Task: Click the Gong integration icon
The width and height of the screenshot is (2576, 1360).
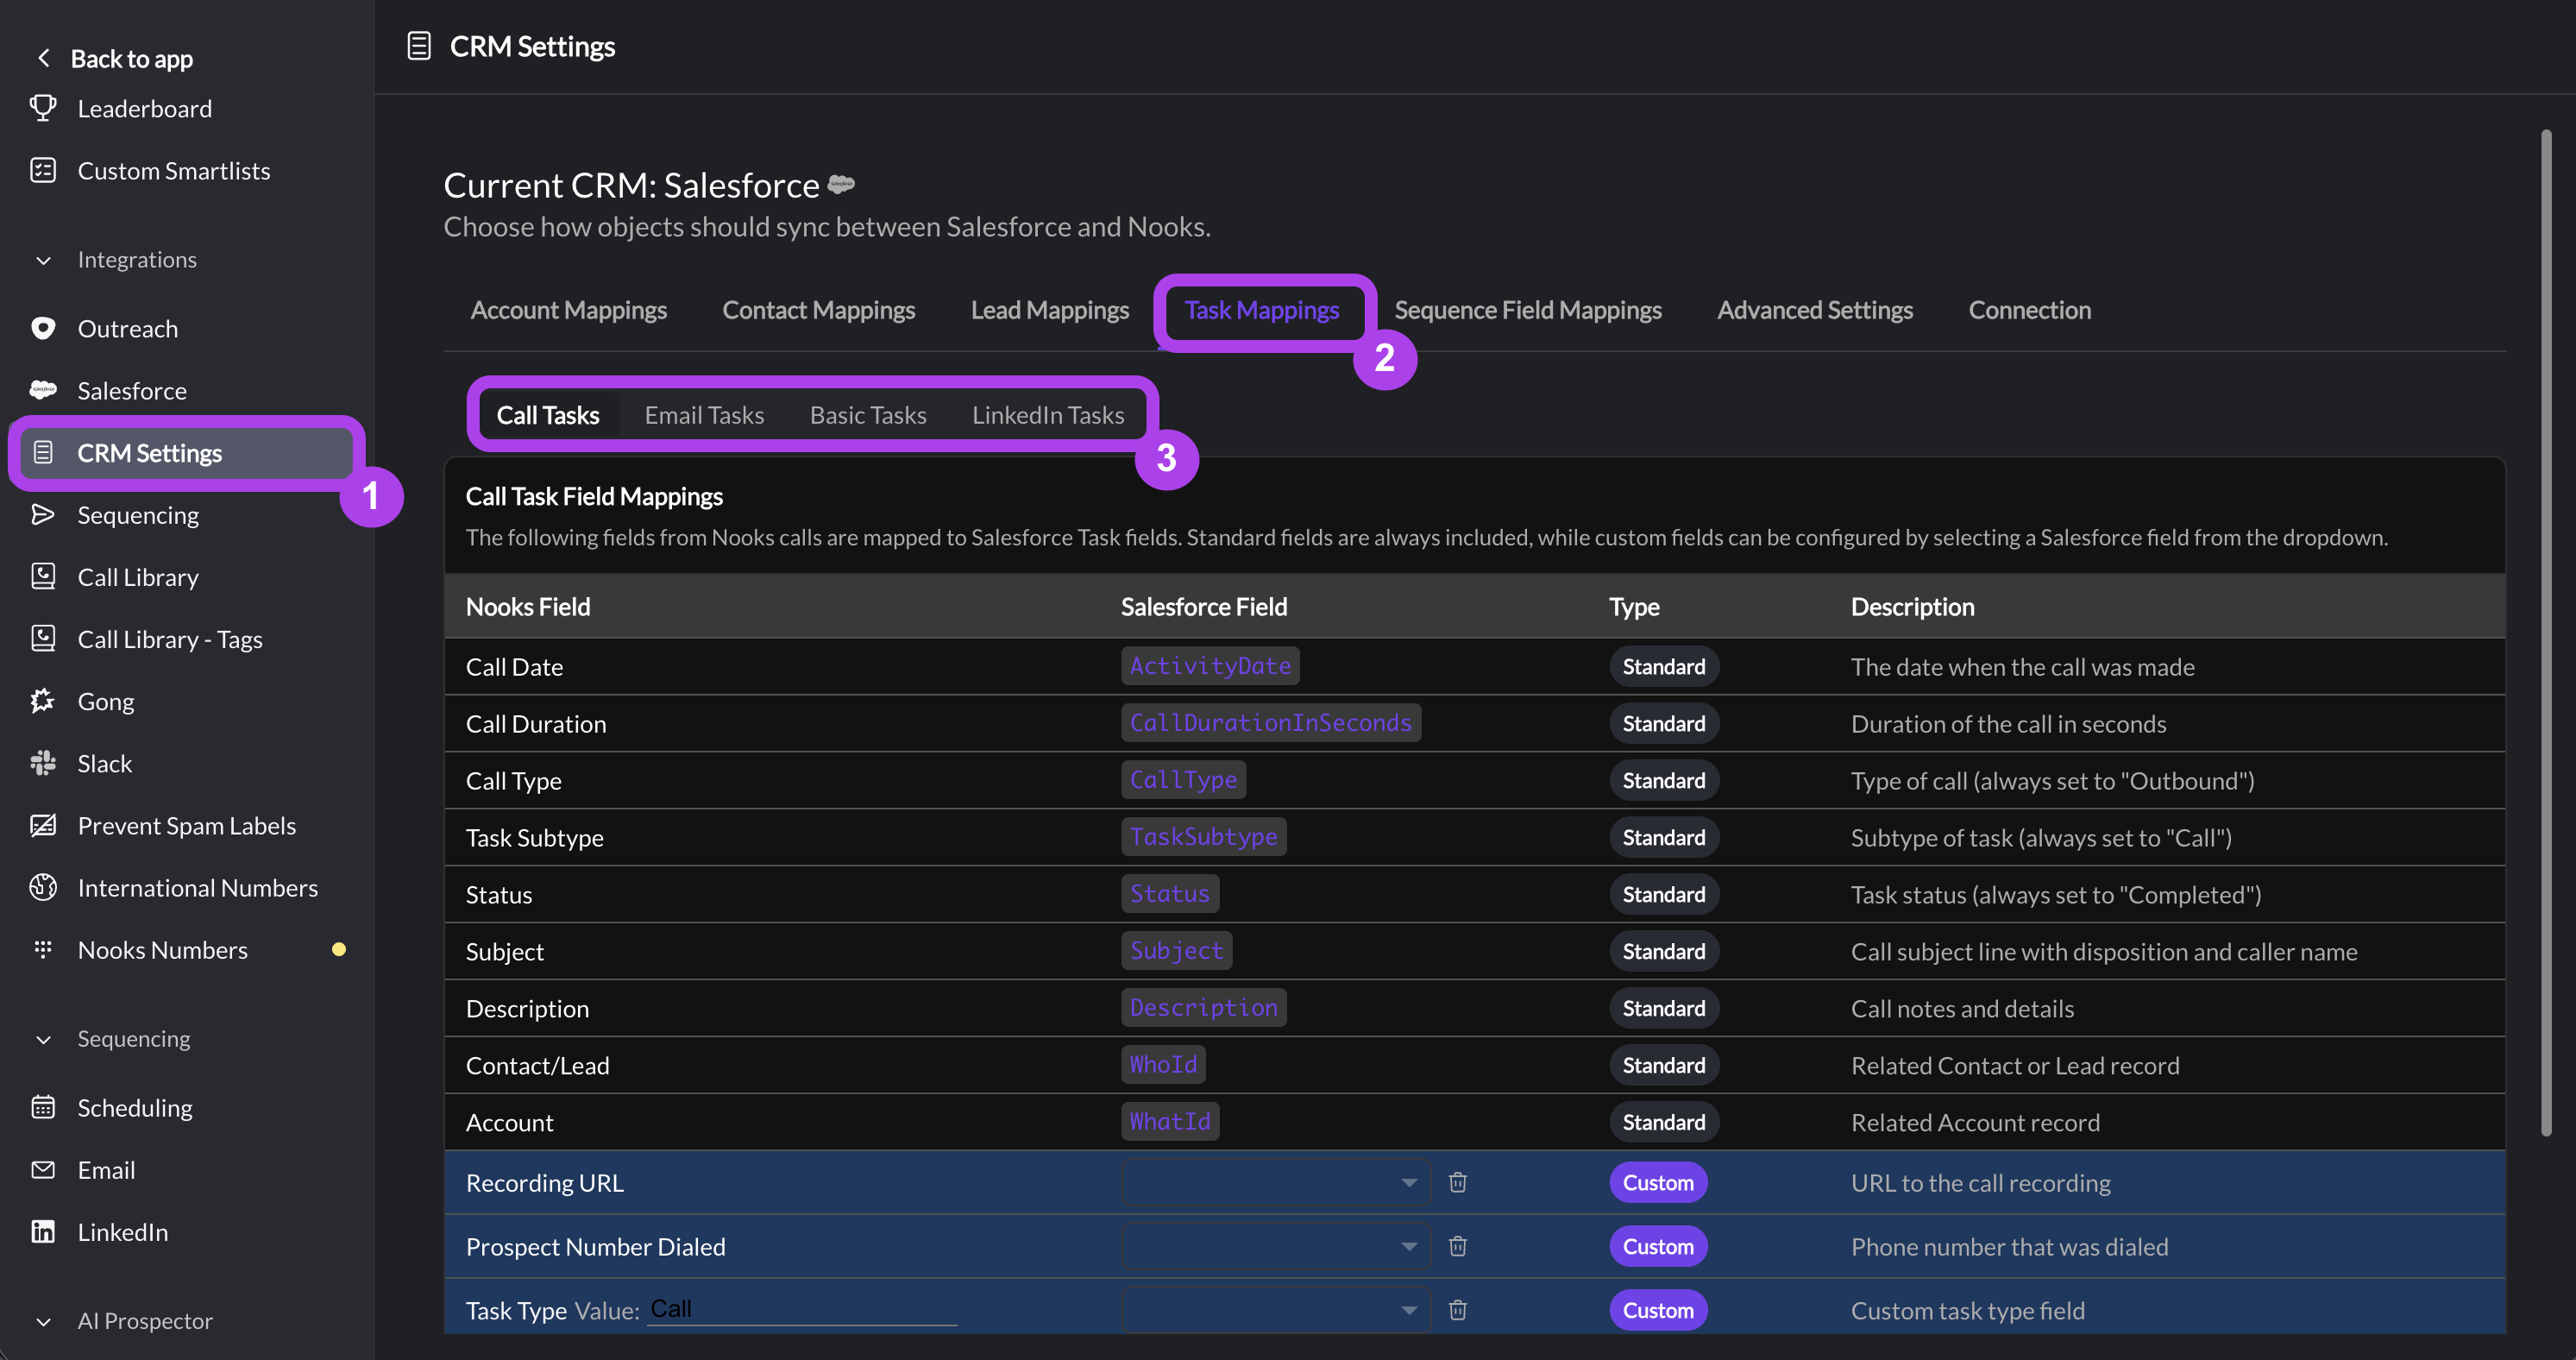Action: [43, 700]
